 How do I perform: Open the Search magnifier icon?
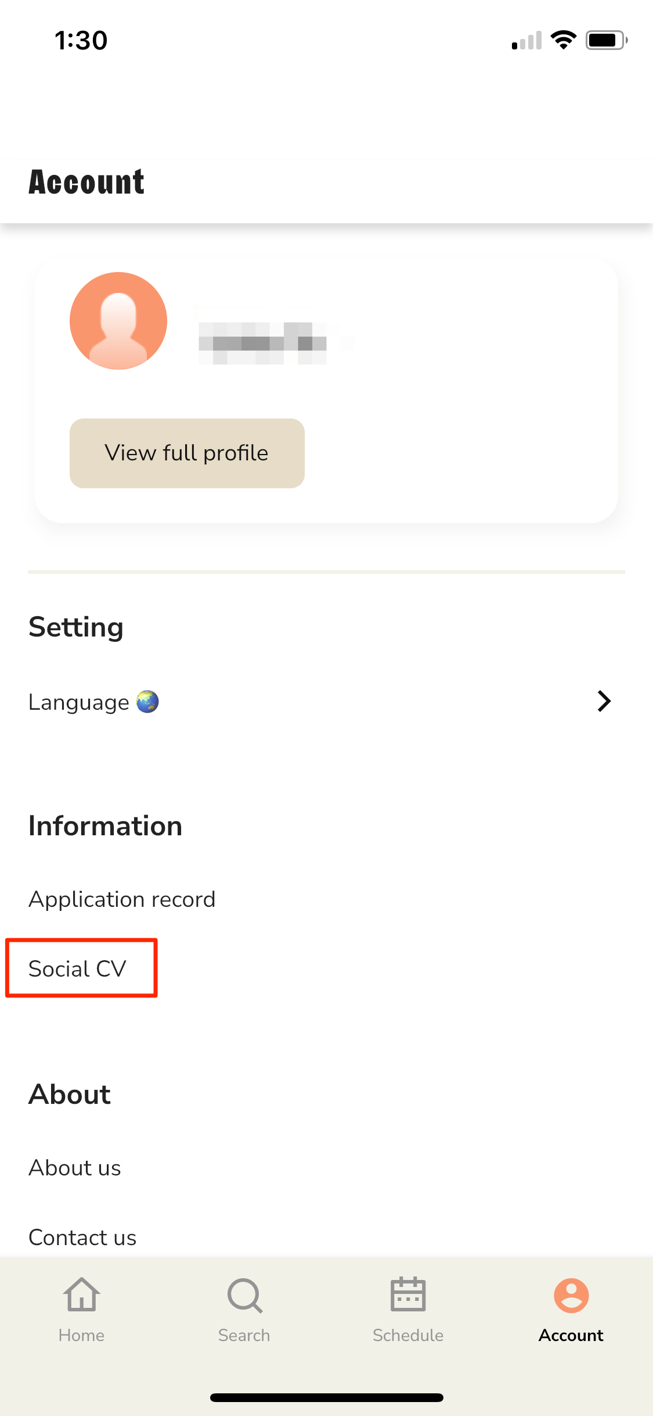pos(244,1295)
